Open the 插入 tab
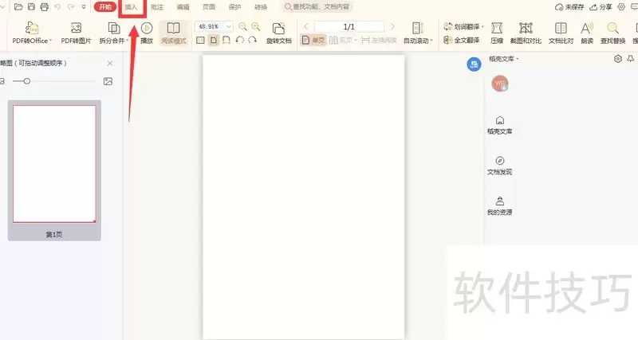The width and height of the screenshot is (638, 340). (x=132, y=7)
